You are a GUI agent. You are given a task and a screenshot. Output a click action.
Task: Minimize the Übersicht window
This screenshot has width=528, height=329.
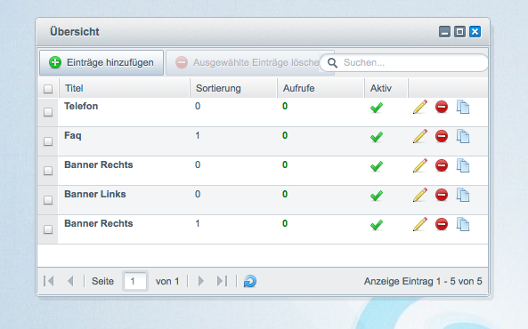tap(444, 32)
